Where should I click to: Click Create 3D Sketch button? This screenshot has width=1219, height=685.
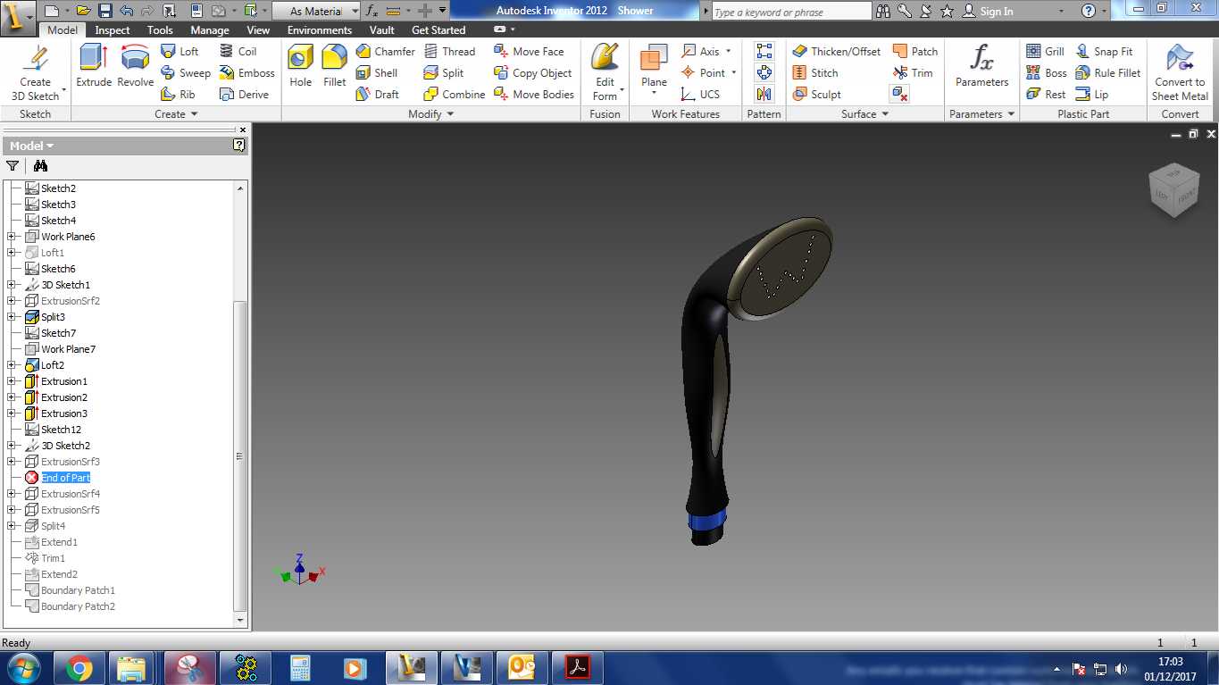click(36, 71)
